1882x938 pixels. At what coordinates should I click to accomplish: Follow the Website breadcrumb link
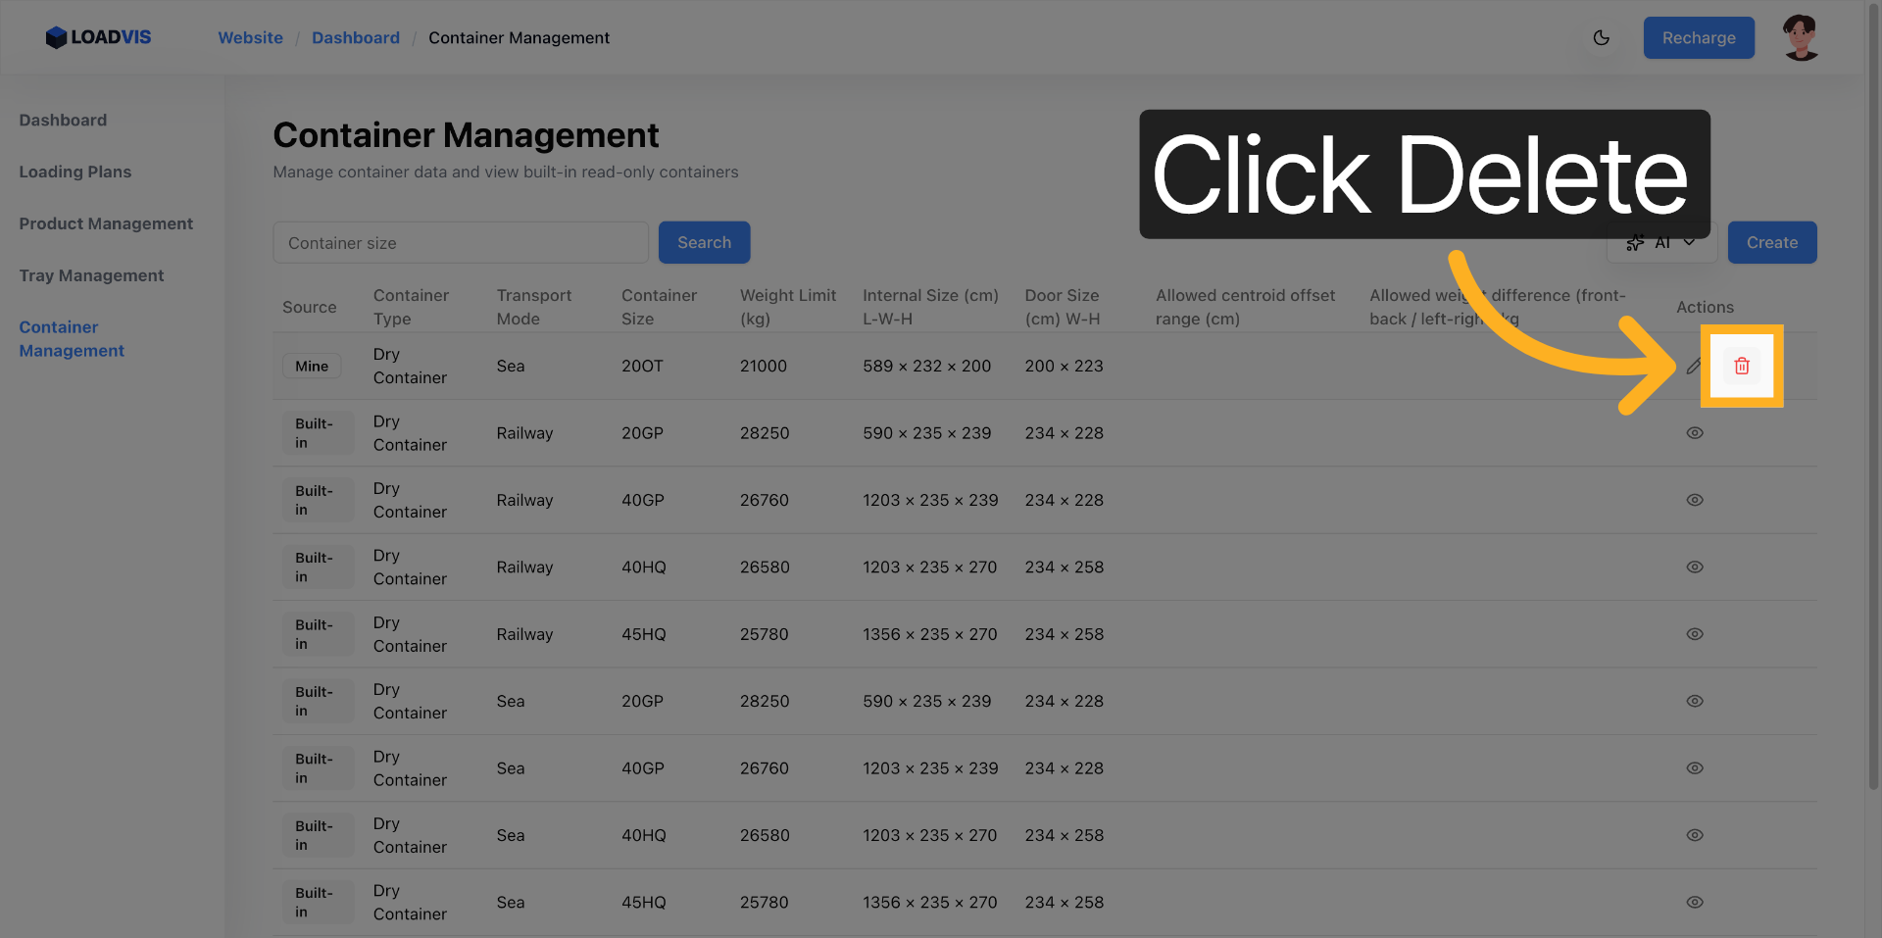coord(250,38)
